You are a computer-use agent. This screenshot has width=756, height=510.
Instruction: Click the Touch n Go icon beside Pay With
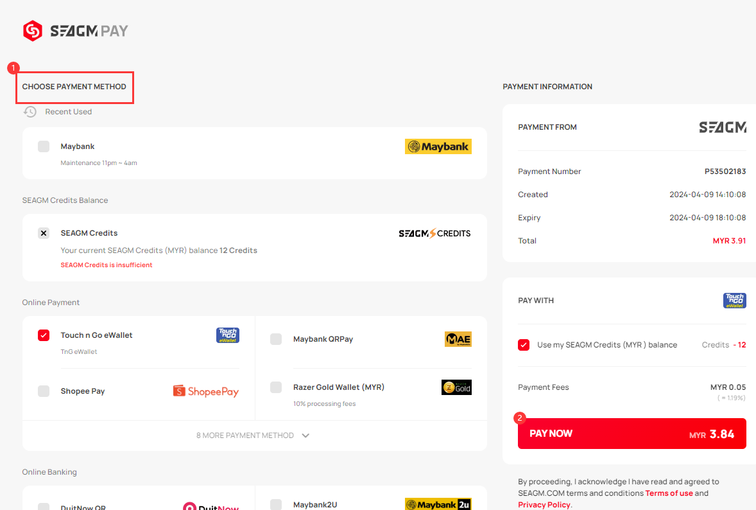(734, 301)
